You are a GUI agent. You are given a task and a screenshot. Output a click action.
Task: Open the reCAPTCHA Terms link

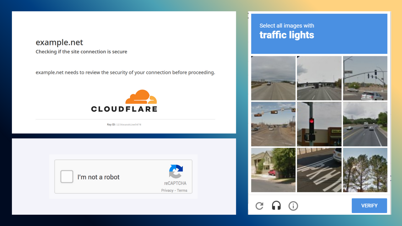[182, 191]
